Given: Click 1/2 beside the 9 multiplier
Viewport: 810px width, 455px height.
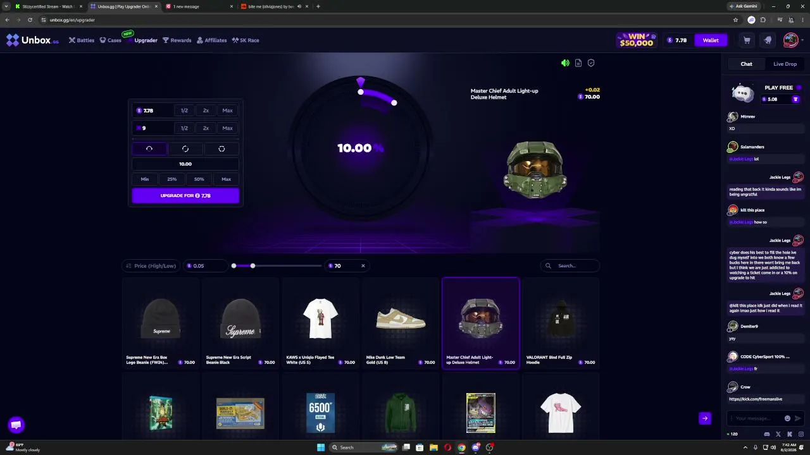Looking at the screenshot, I should (184, 128).
